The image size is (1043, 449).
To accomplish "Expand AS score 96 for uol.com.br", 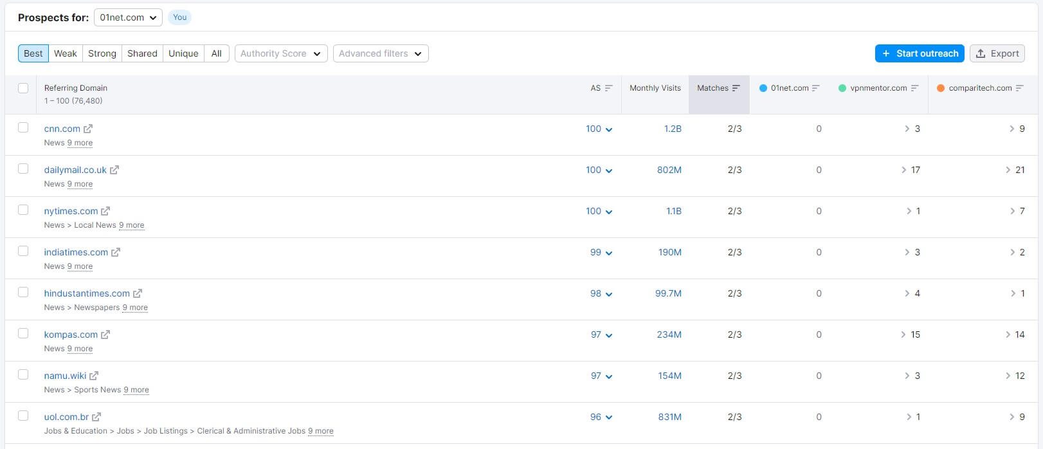I will (601, 417).
